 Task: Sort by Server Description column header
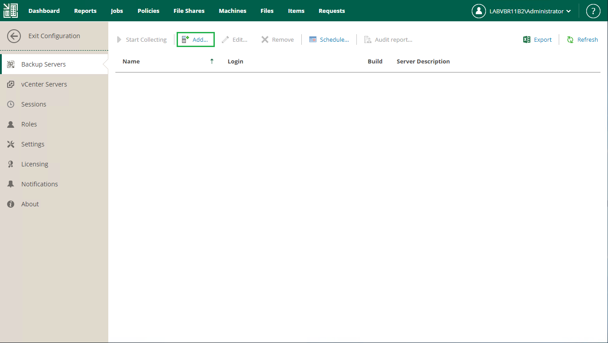[423, 62]
